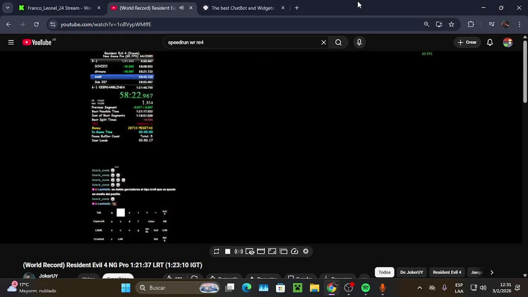Open the orange microphone app on the taskbar

(x=382, y=288)
